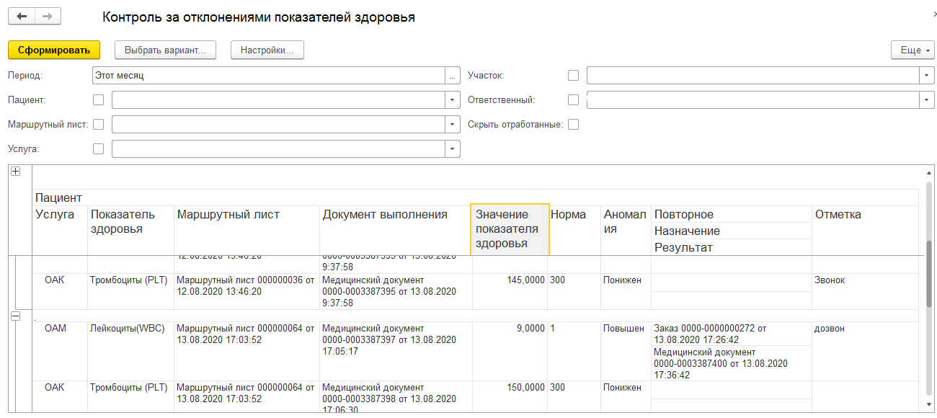This screenshot has width=937, height=418.
Task: Enable the Участок filter checkbox
Action: 574,76
